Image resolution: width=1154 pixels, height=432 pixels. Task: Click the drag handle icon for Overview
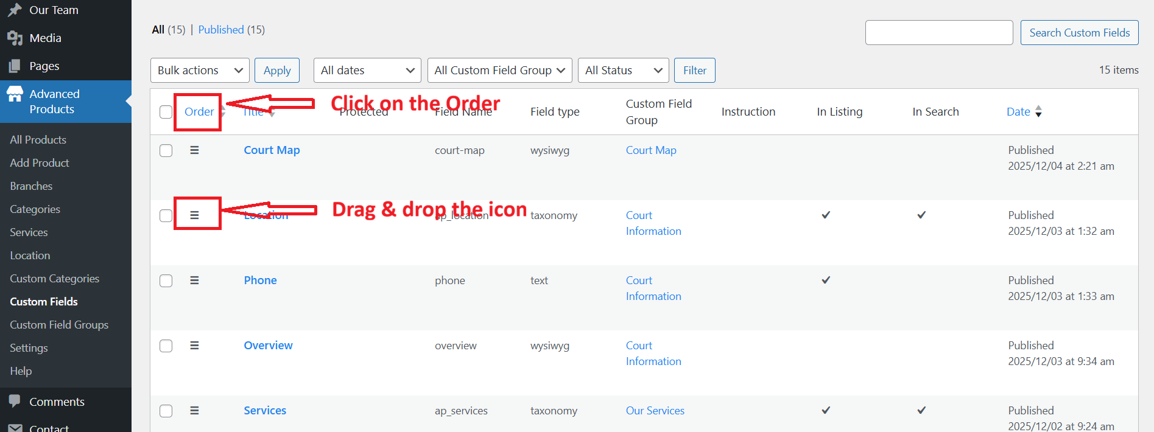tap(194, 345)
